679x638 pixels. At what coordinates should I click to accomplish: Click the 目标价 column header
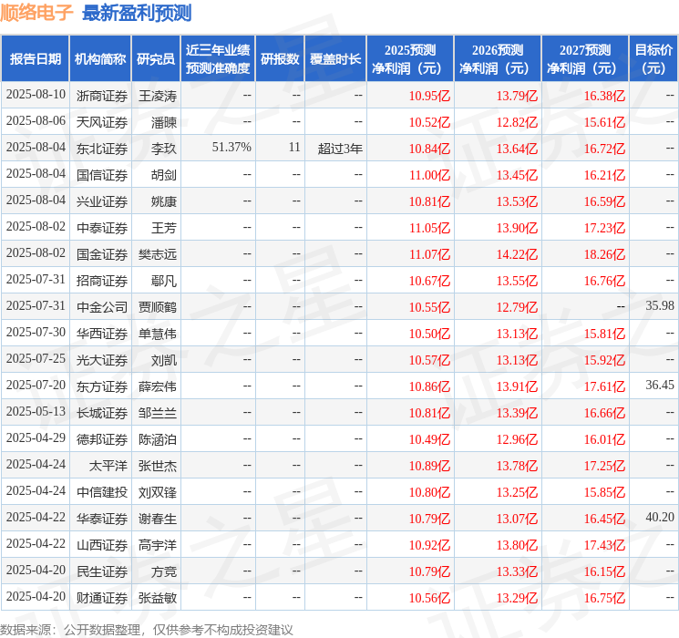[653, 59]
